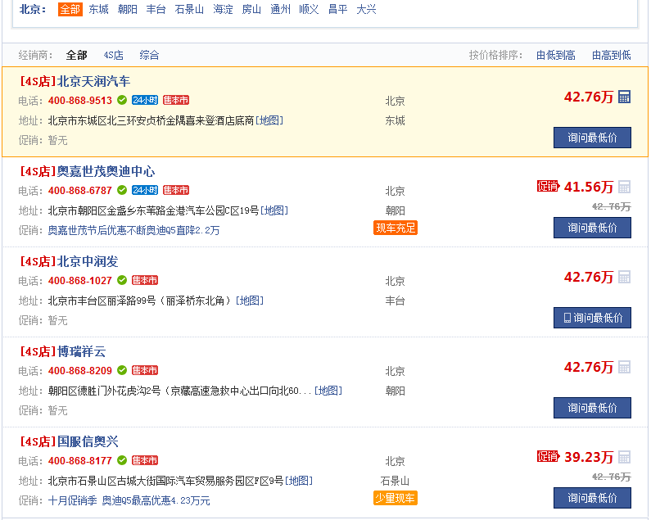Show only 4S店 dealers
This screenshot has height=520, width=651.
113,55
